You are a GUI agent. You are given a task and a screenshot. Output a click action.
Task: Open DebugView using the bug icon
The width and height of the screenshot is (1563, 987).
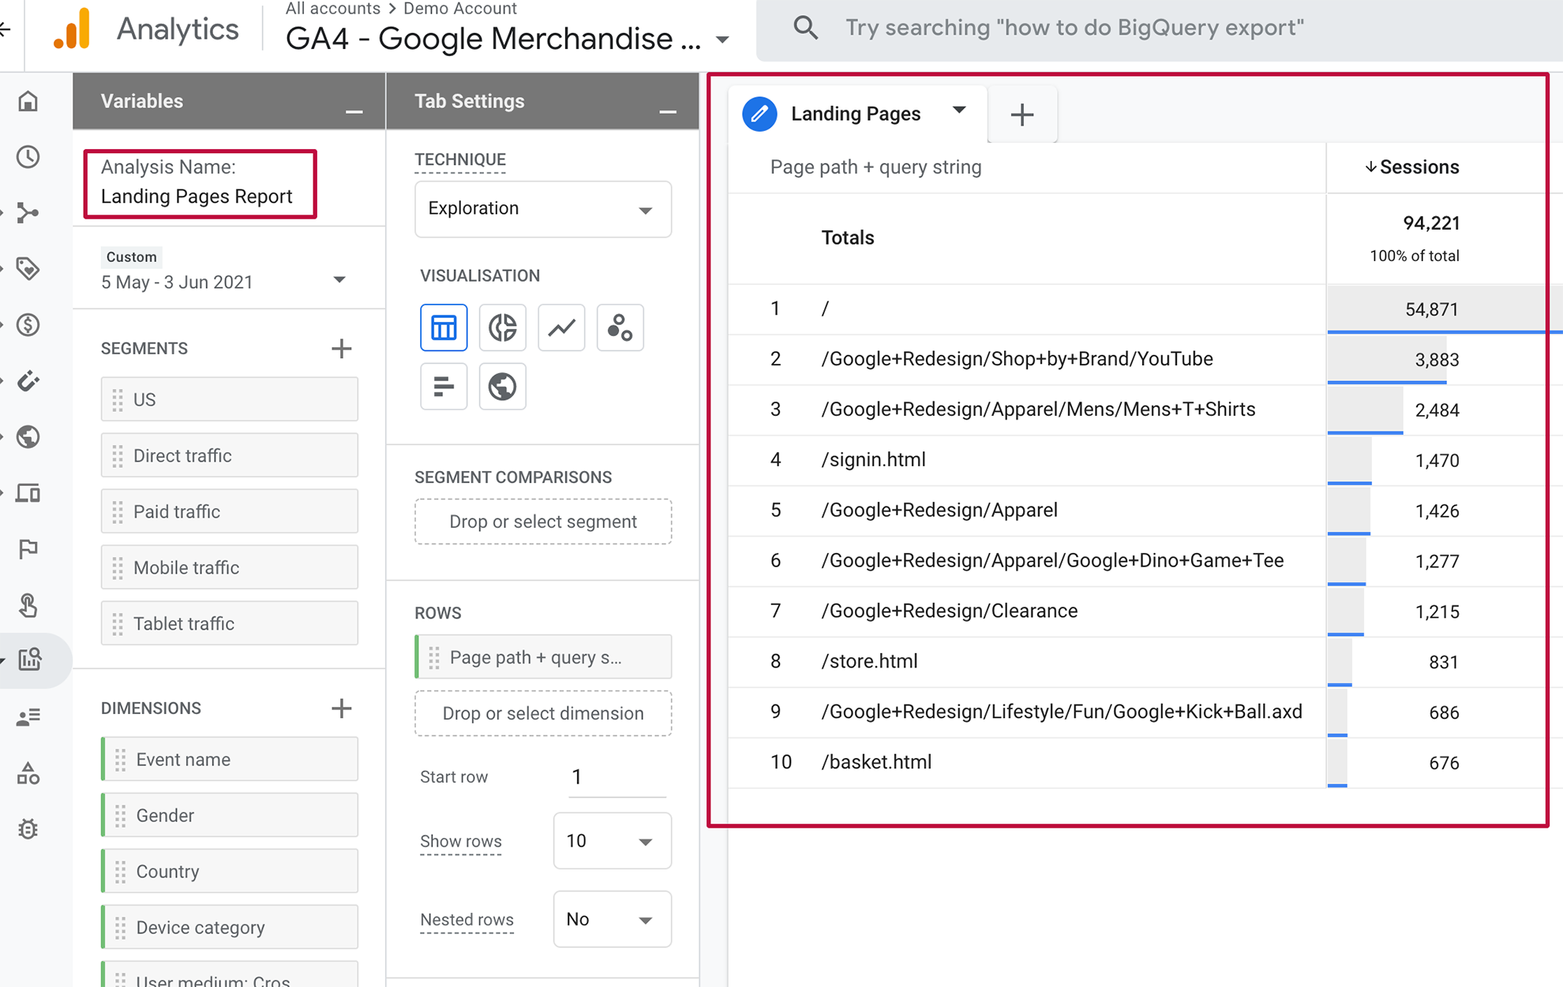28,828
